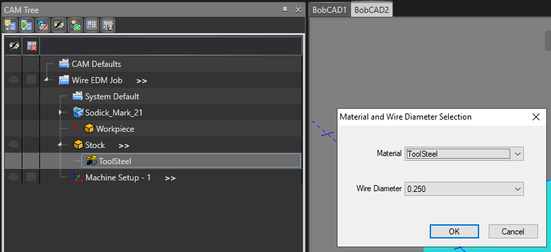Pin the CAM Tree panel

285,10
